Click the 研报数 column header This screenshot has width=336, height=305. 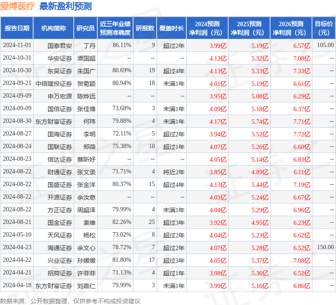[x=145, y=28]
